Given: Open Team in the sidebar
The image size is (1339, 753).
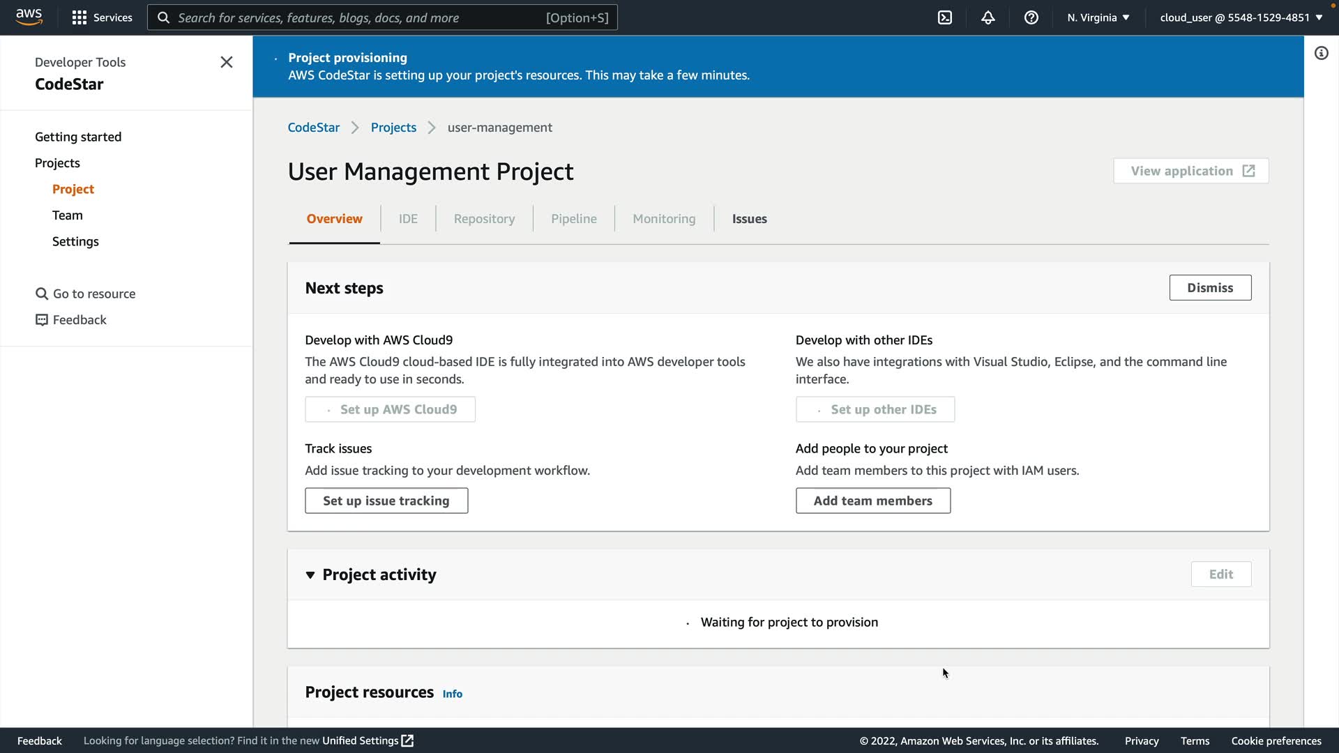Looking at the screenshot, I should (68, 215).
